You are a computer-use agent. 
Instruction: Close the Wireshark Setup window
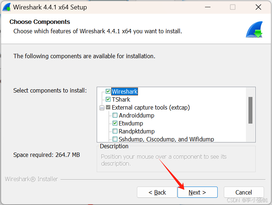tap(259, 7)
